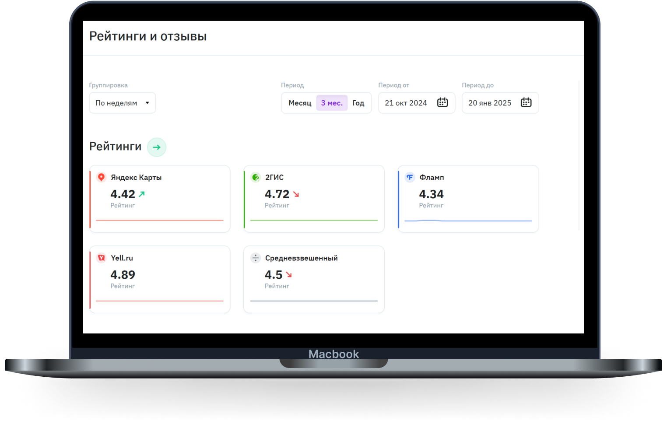Click the Средневзвешенный division icon
Viewport: 667px width, 424px height.
[256, 258]
